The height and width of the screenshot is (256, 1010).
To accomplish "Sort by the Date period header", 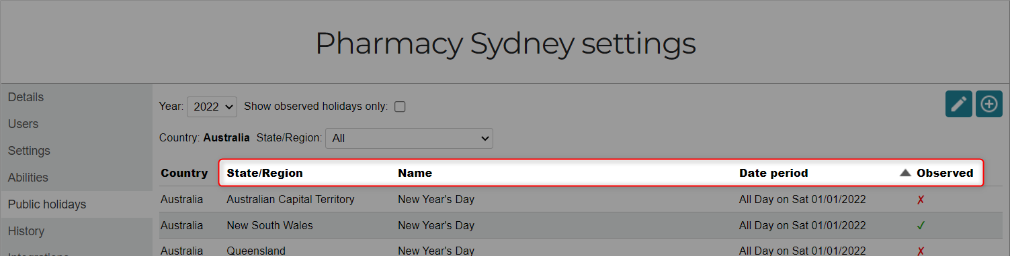I will coord(773,173).
